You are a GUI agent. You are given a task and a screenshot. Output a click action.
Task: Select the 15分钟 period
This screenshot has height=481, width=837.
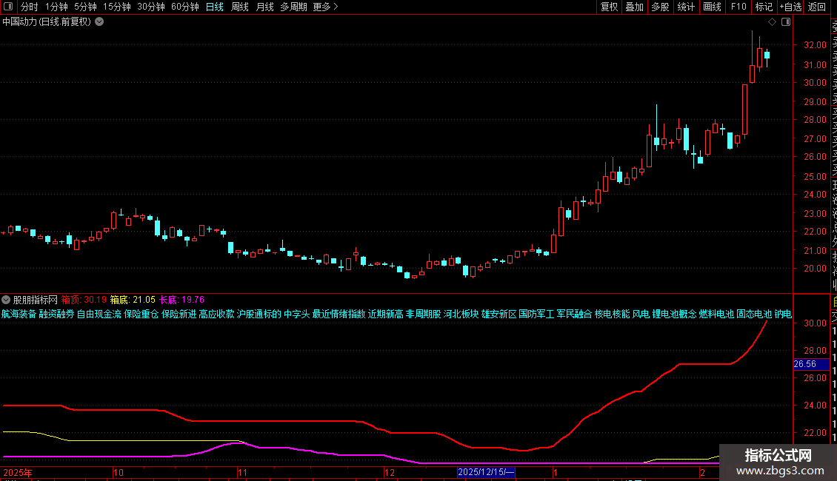117,7
